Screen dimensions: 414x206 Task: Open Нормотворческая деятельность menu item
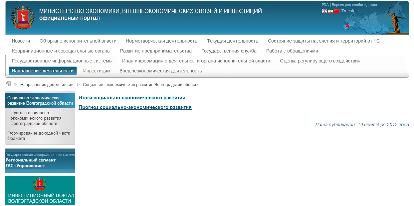pos(162,41)
